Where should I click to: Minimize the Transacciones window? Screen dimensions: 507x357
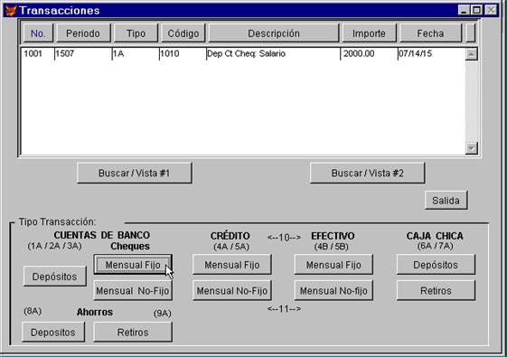tap(464, 10)
